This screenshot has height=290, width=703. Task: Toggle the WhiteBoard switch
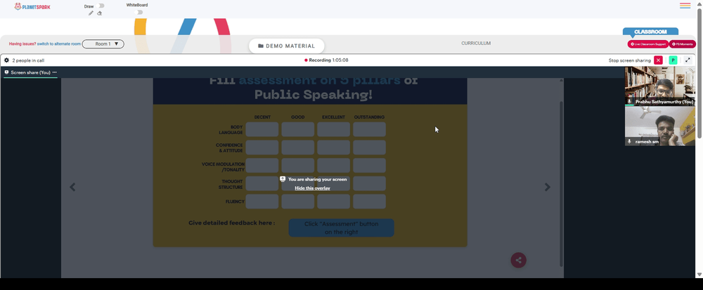[x=139, y=12]
